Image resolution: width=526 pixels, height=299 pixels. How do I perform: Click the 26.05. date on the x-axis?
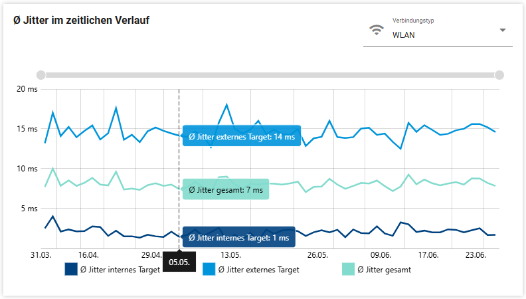(317, 255)
